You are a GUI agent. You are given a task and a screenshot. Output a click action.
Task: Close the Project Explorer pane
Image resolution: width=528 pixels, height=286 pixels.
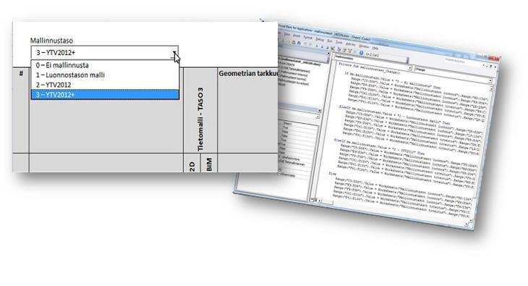click(328, 54)
